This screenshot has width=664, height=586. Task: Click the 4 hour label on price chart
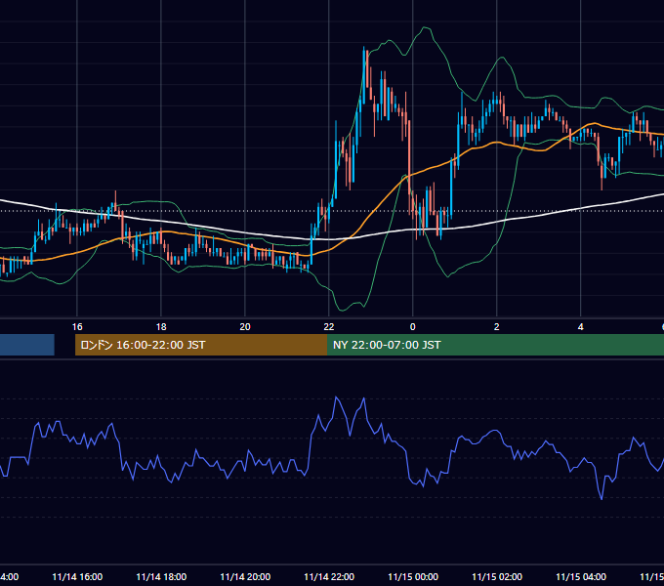tap(580, 327)
